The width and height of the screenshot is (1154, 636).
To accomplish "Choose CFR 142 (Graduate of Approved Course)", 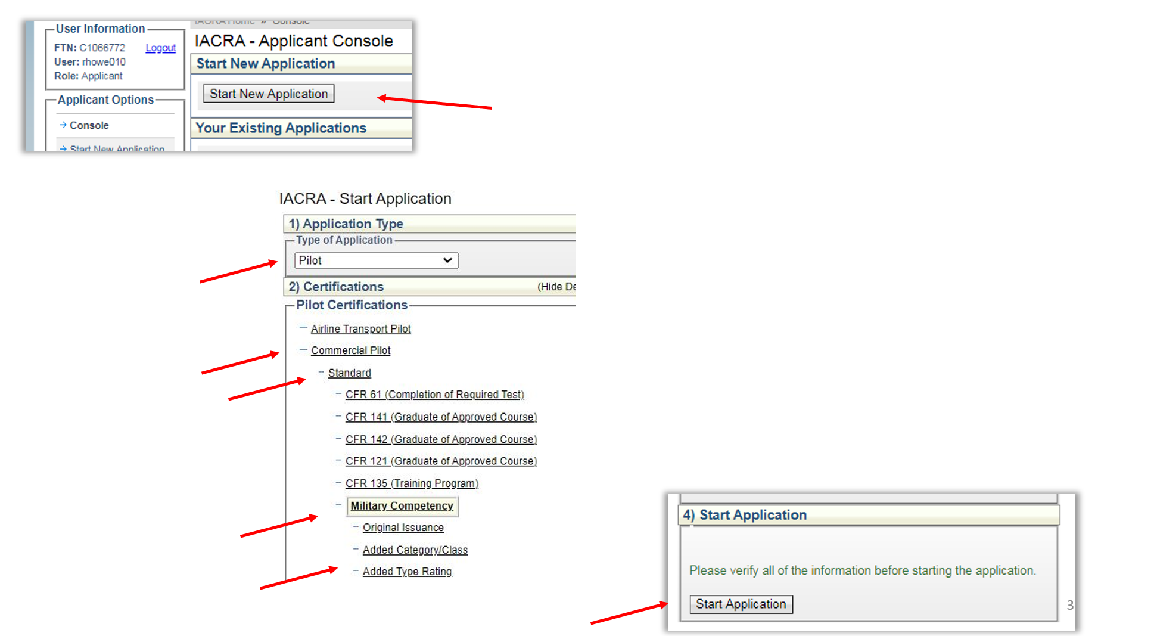I will click(441, 439).
